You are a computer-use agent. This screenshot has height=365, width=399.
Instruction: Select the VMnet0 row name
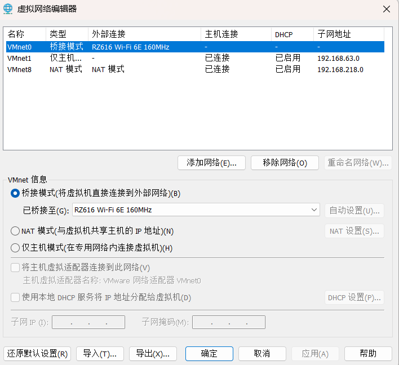pos(19,47)
